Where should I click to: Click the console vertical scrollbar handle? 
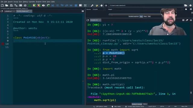(x=191, y=93)
